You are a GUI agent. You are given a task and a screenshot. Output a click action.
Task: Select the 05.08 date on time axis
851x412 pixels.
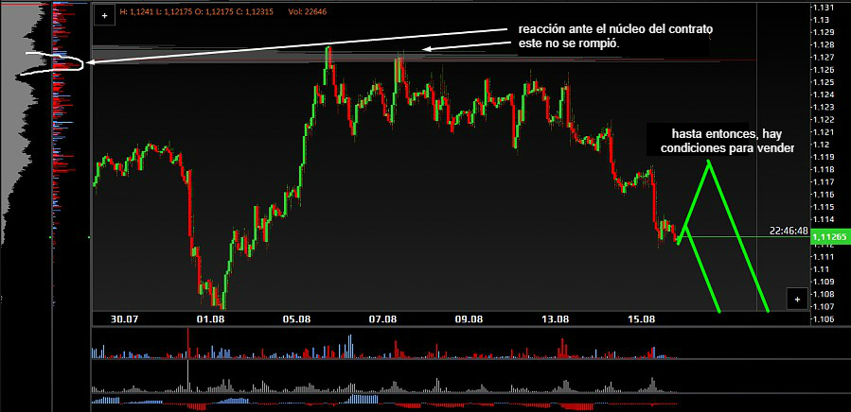click(297, 320)
